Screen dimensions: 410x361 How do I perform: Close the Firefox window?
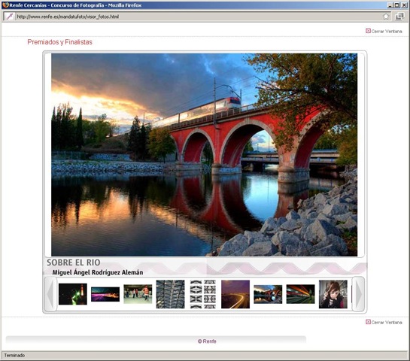coord(404,5)
